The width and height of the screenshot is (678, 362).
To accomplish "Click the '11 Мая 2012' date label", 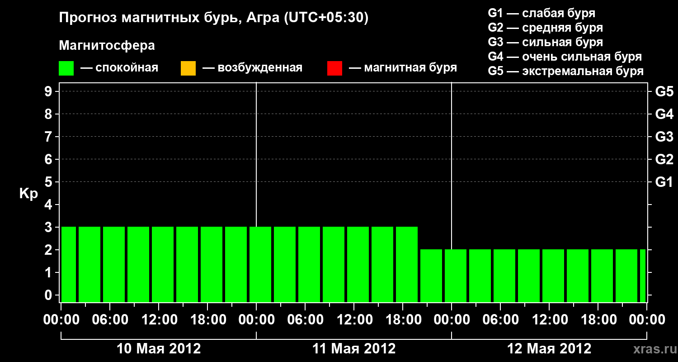I will click(354, 348).
